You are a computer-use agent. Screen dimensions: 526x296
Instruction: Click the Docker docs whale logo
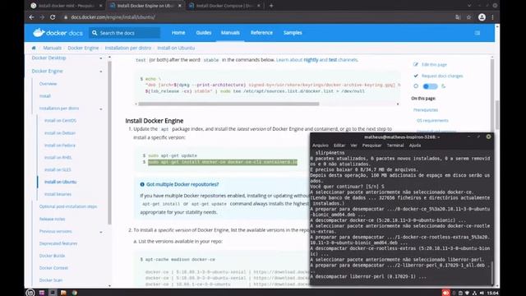39,32
